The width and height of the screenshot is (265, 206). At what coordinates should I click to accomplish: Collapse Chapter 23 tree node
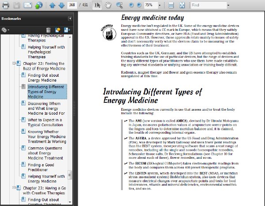coord(14,187)
